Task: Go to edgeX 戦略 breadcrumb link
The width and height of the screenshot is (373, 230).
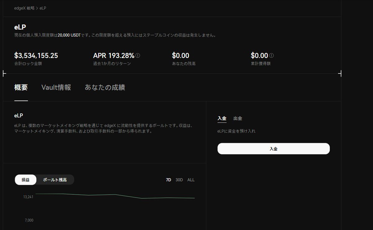Action: (x=24, y=8)
